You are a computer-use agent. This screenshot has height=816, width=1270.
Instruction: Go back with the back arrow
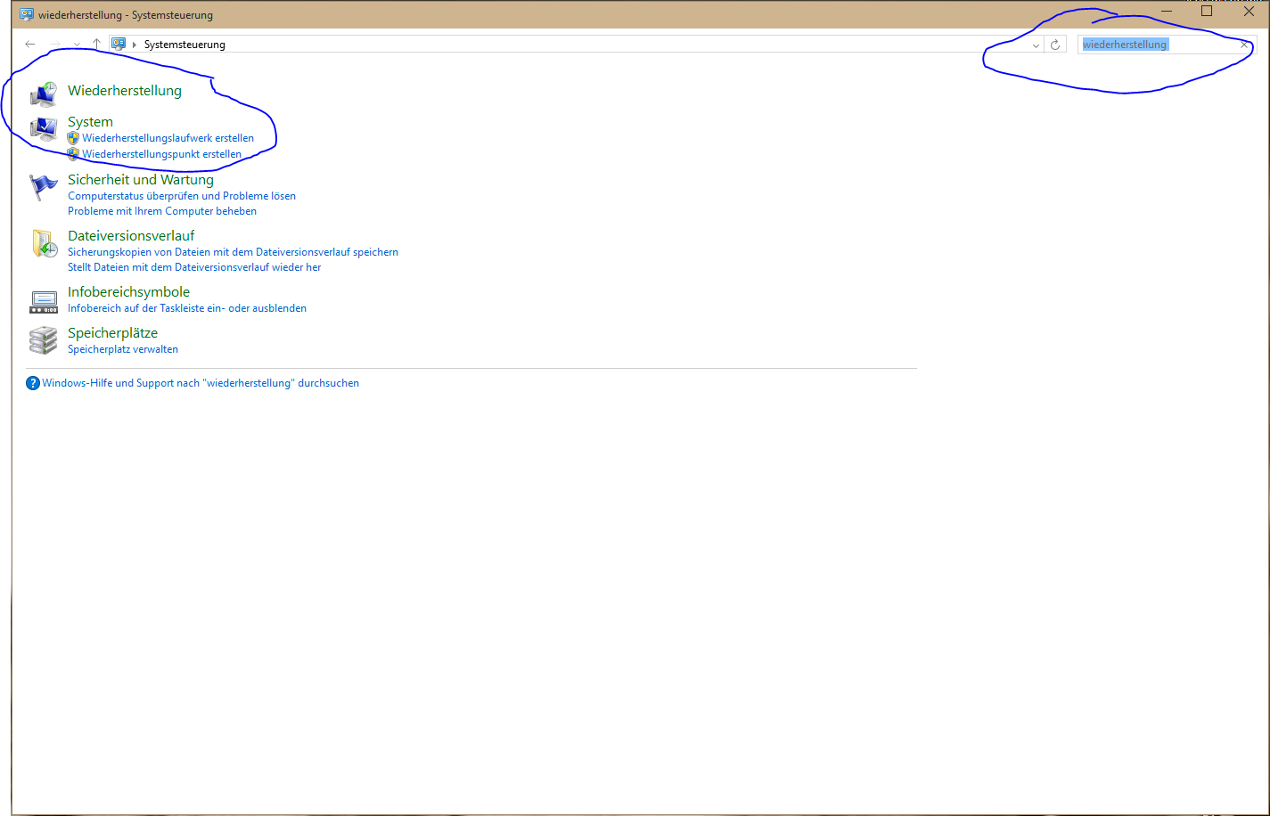[30, 44]
